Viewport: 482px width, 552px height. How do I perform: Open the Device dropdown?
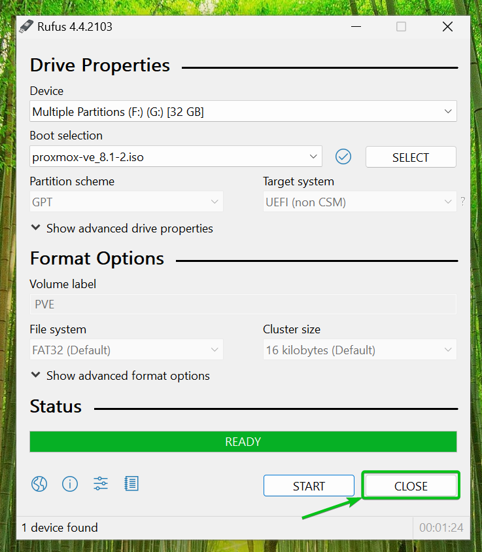coord(243,111)
